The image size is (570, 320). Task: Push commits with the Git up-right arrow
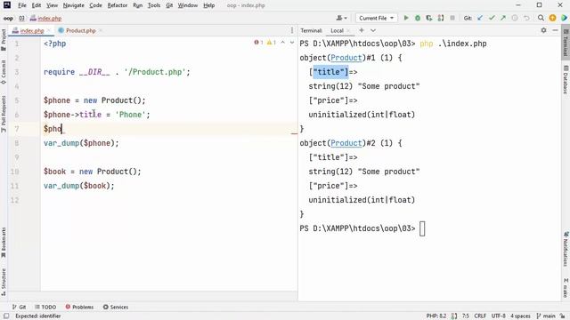point(503,18)
